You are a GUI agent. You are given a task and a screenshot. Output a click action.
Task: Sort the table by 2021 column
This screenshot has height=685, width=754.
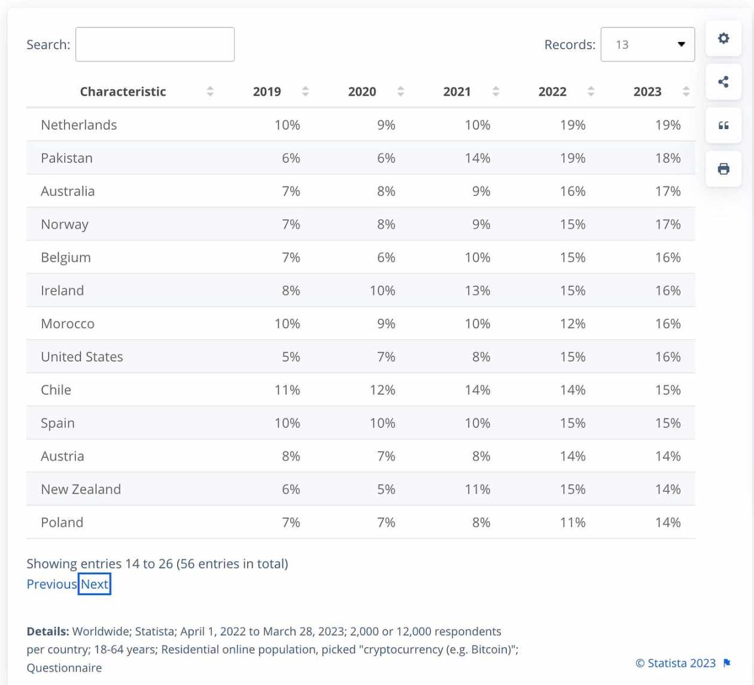[495, 91]
